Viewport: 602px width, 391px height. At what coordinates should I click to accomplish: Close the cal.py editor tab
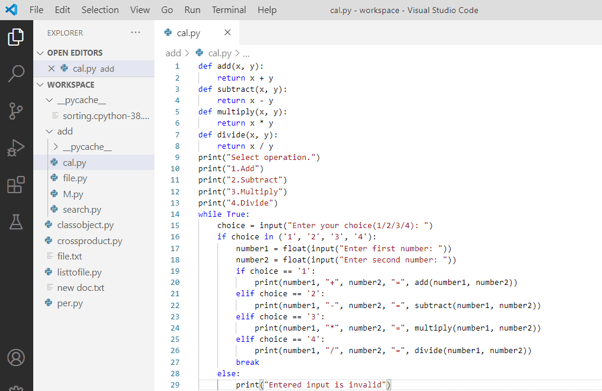[x=227, y=33]
